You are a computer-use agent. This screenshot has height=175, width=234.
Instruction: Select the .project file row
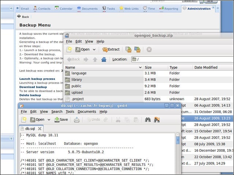coord(149,99)
